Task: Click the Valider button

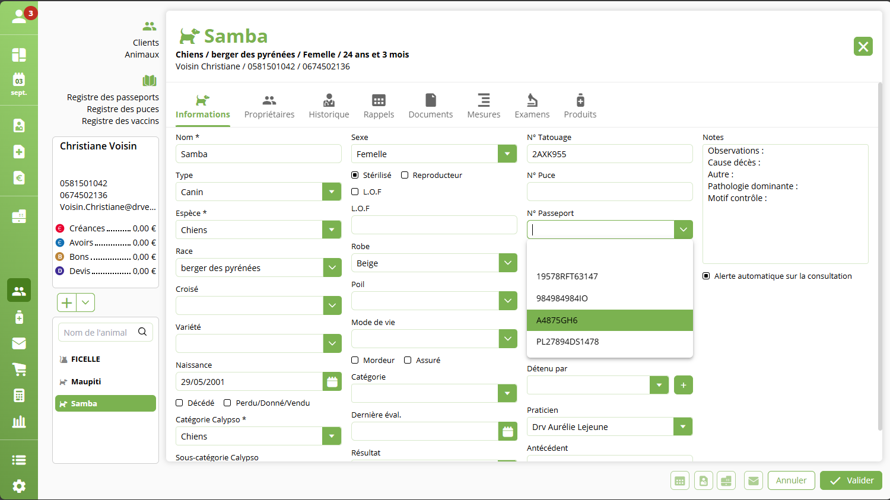Action: tap(851, 480)
